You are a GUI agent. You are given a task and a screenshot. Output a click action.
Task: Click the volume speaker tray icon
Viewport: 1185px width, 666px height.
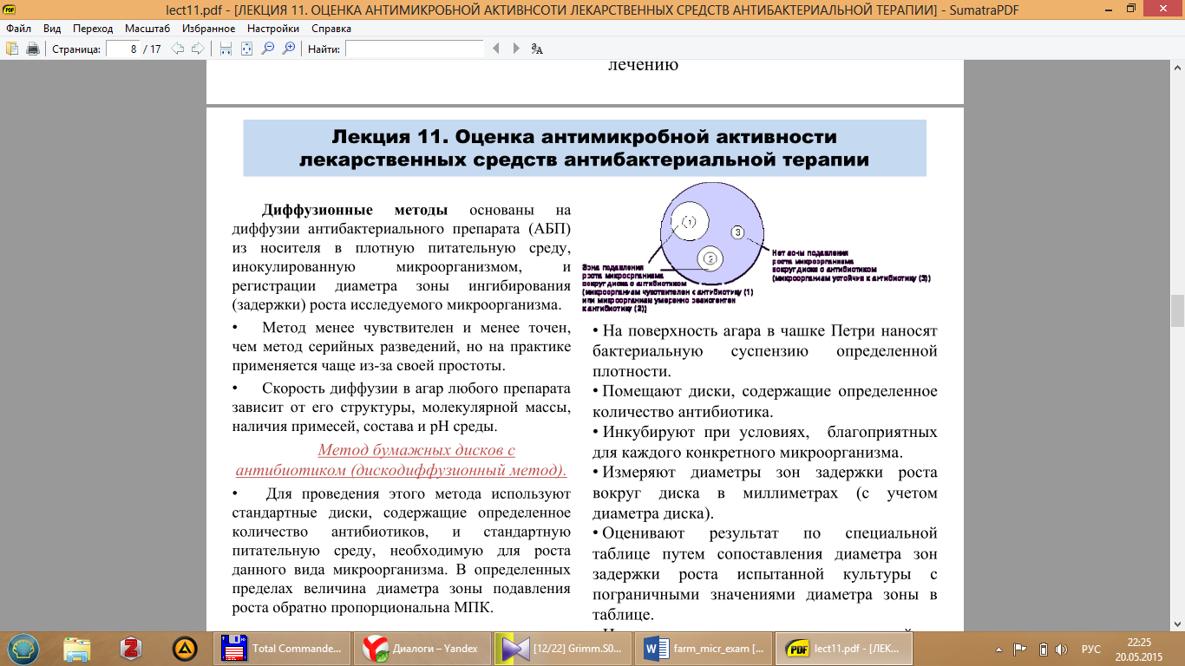tap(1062, 649)
